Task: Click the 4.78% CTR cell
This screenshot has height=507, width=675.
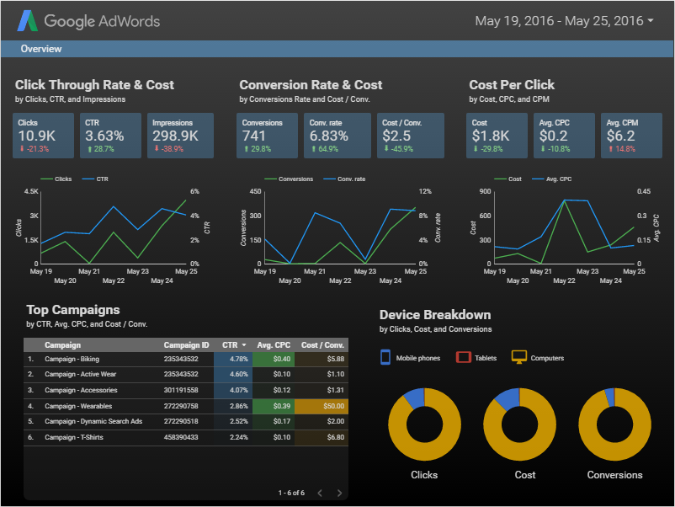Action: [x=233, y=359]
